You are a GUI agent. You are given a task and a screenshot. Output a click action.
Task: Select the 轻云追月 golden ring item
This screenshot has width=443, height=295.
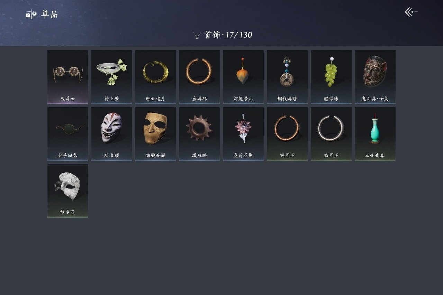click(155, 77)
